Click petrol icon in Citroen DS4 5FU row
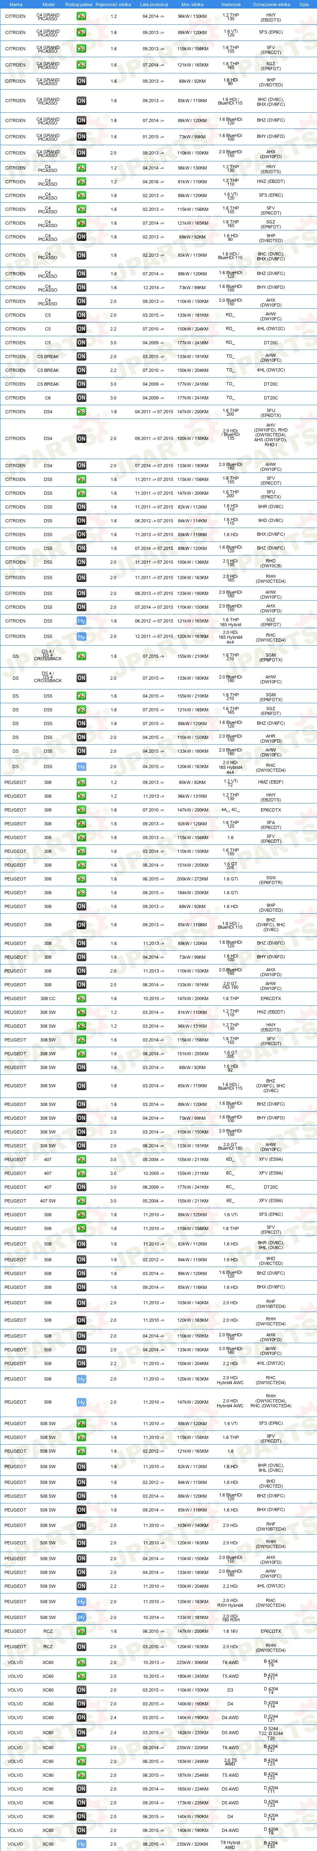Screen dimensions: 317x1851 coord(81,412)
